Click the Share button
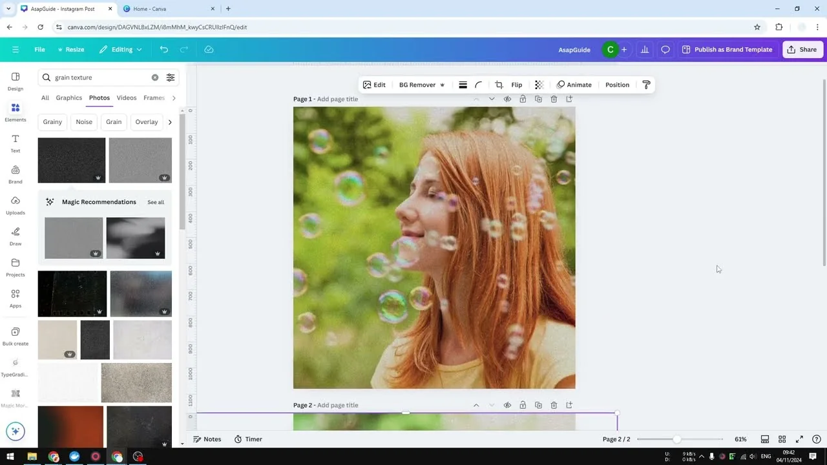Viewport: 827px width, 465px height. click(x=802, y=49)
